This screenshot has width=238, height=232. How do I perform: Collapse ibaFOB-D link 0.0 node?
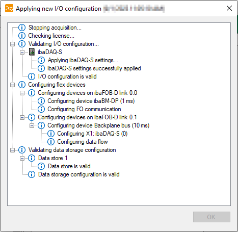pos(22,93)
